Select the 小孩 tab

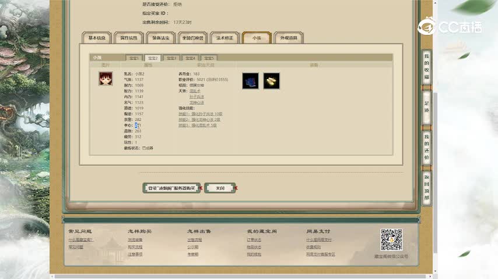(257, 38)
